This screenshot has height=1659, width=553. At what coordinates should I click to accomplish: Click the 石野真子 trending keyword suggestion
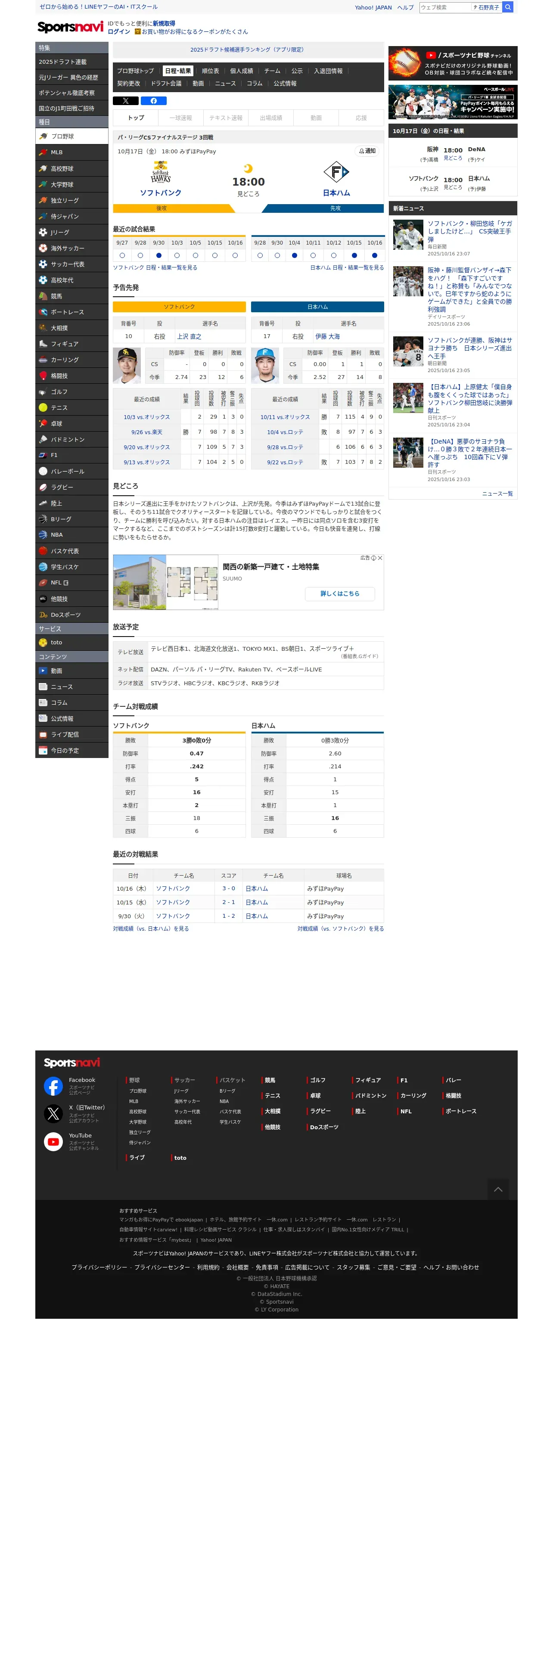[x=486, y=8]
